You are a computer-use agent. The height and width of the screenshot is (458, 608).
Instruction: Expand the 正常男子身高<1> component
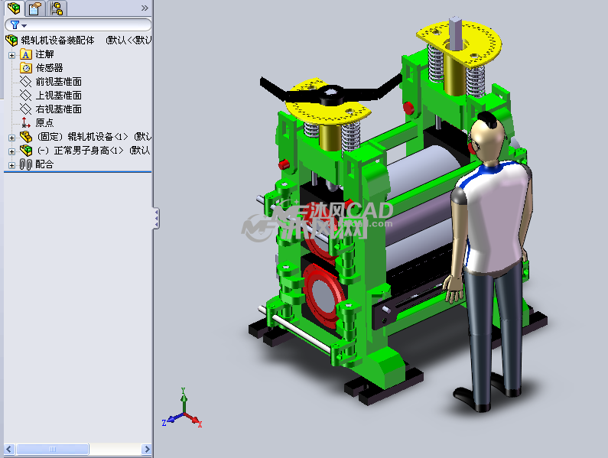tap(11, 151)
